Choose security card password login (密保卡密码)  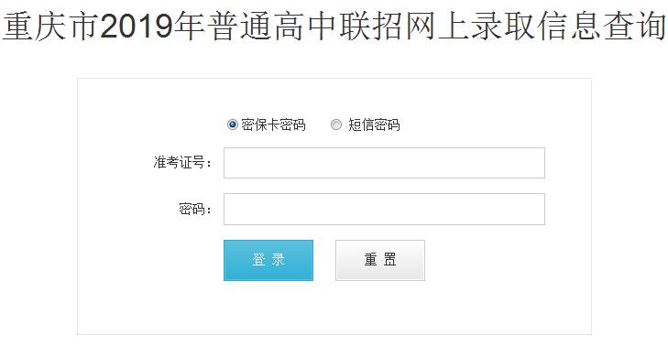click(232, 124)
